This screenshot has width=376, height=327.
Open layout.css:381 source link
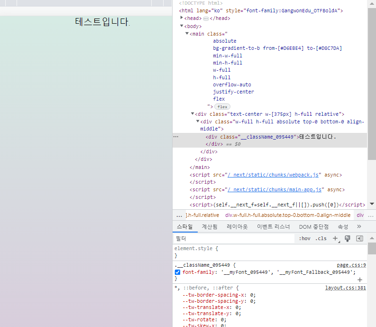pyautogui.click(x=346, y=288)
